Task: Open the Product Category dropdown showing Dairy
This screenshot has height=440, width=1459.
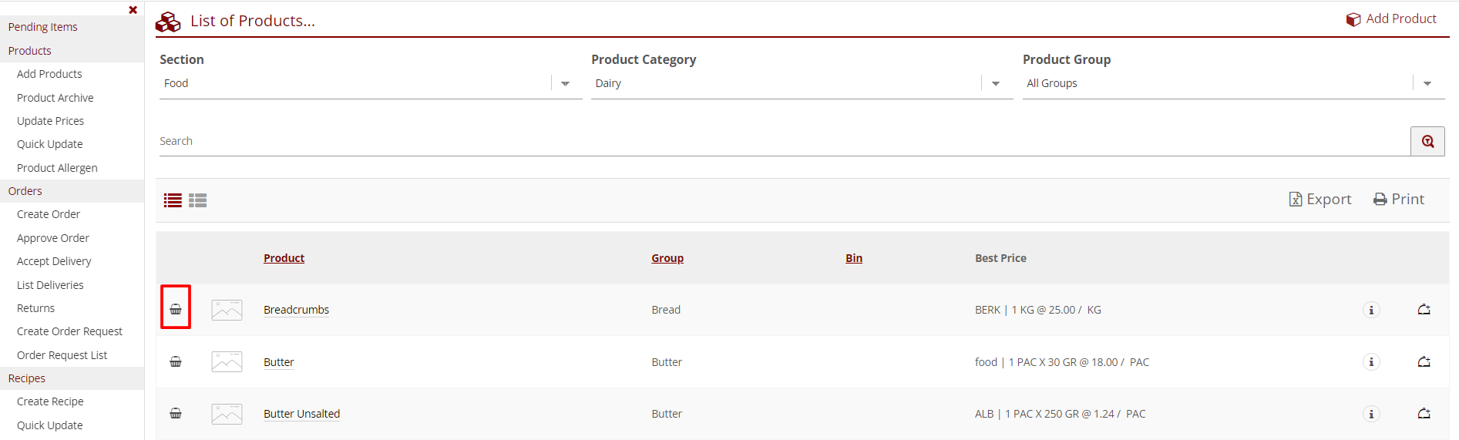Action: pos(995,83)
